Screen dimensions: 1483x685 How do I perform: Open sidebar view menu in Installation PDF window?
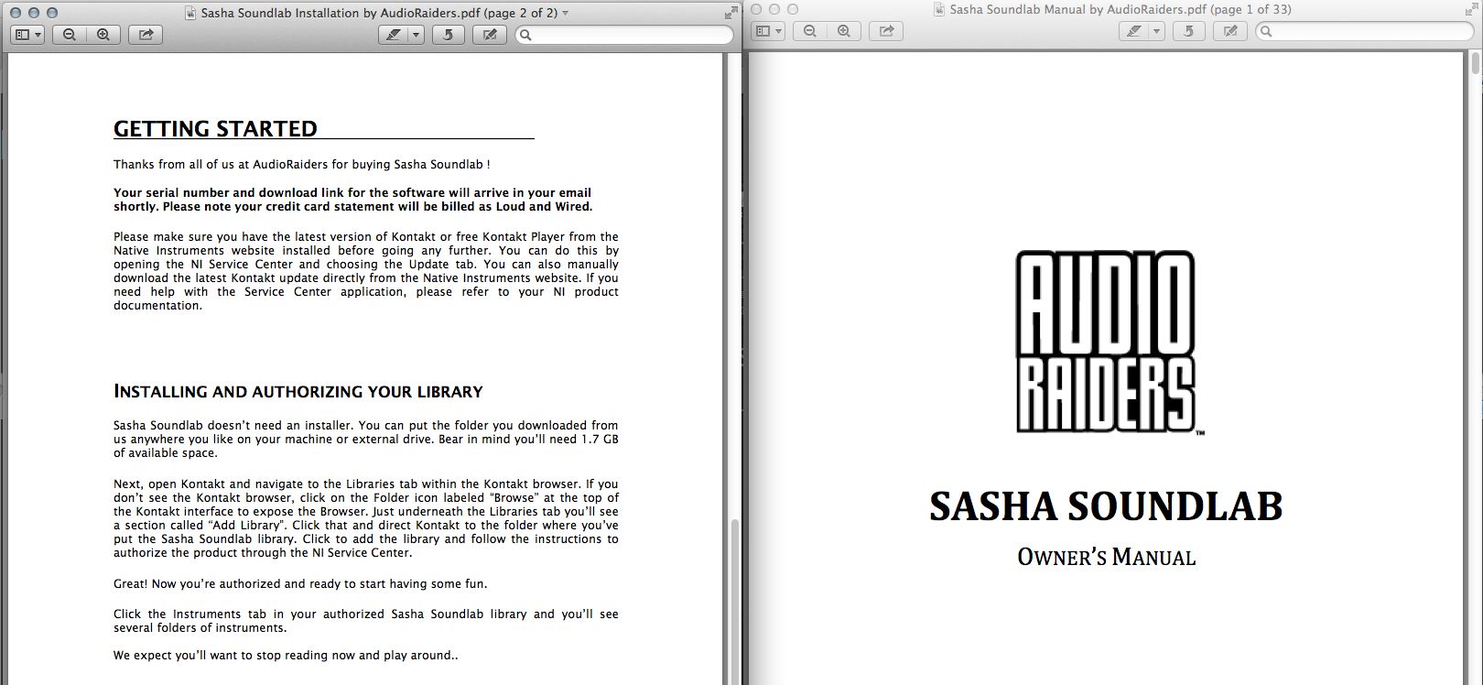(x=28, y=35)
